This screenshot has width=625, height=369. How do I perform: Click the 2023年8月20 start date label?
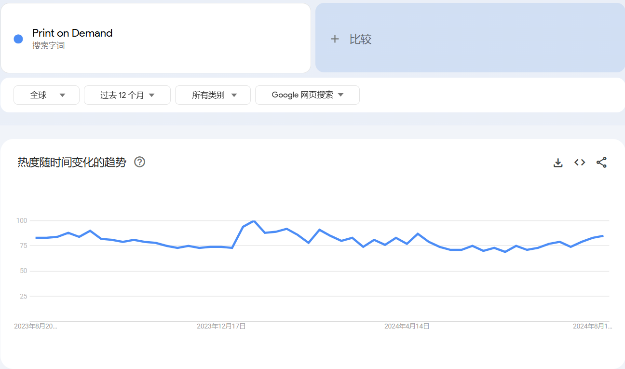(36, 326)
